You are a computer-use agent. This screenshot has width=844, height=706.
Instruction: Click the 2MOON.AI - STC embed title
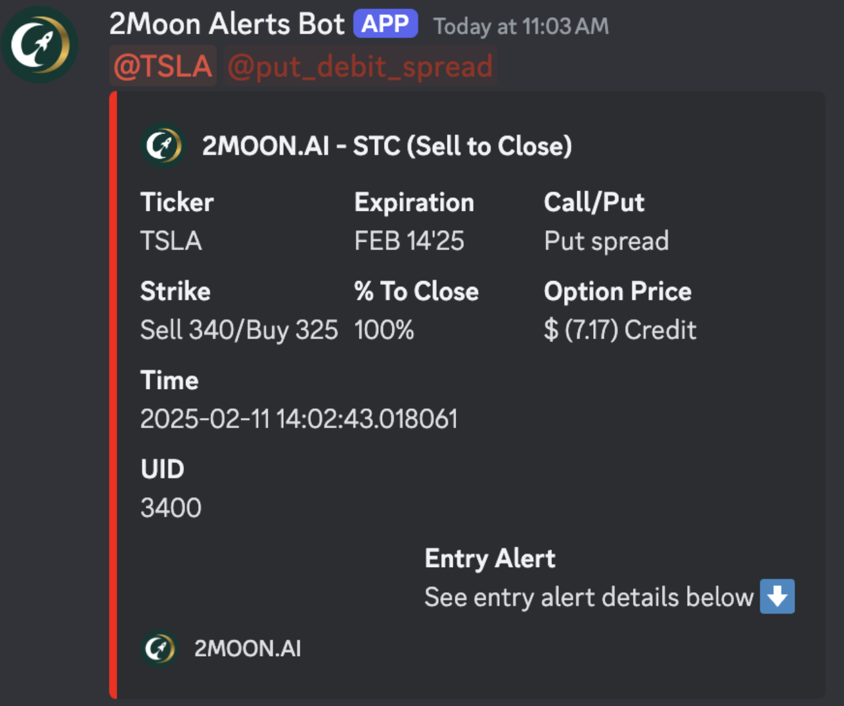tap(387, 146)
